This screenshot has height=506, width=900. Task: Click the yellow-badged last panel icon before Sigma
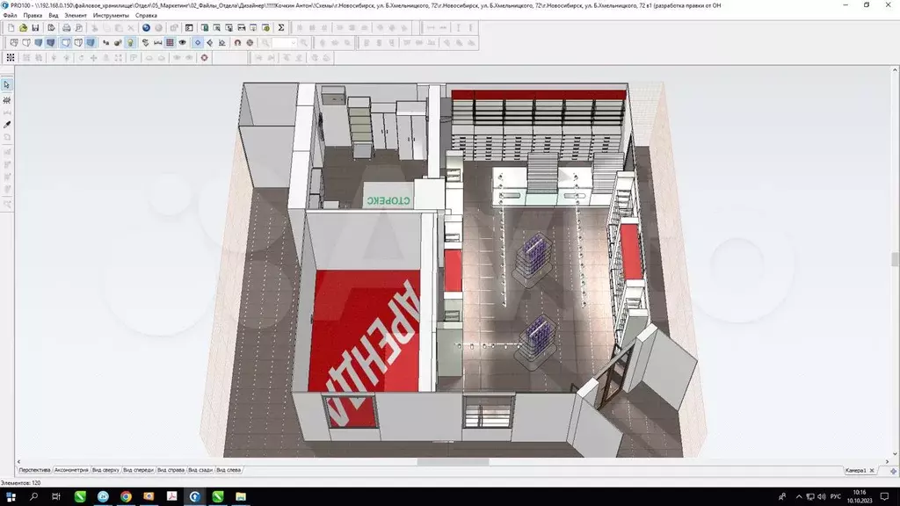[x=265, y=27]
